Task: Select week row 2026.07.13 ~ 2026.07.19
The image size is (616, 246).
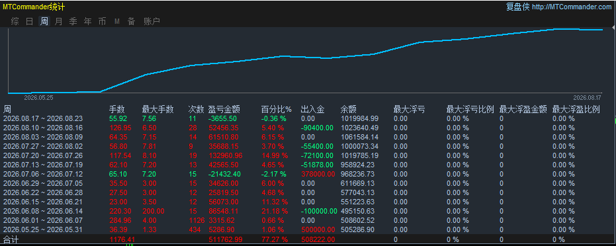Action: tap(308, 165)
